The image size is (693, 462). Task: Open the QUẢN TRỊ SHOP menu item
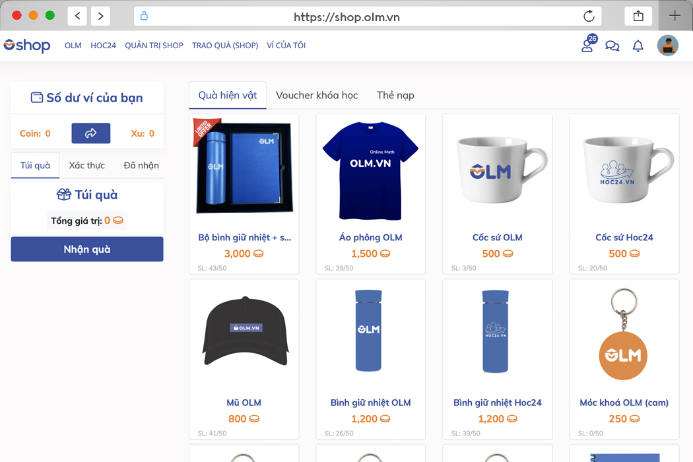(154, 45)
